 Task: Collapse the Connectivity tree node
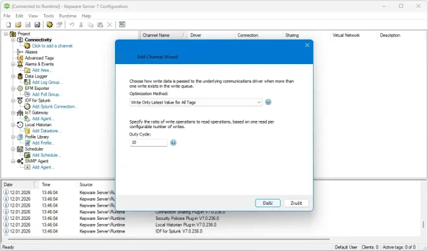[13, 40]
